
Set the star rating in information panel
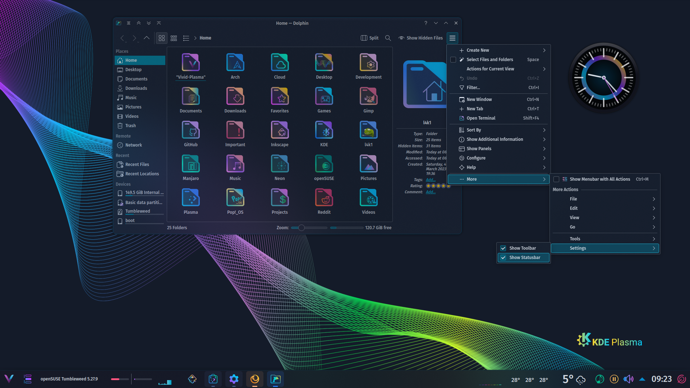(438, 186)
